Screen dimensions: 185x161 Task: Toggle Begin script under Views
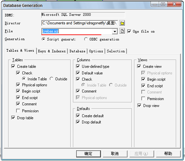point(143,79)
